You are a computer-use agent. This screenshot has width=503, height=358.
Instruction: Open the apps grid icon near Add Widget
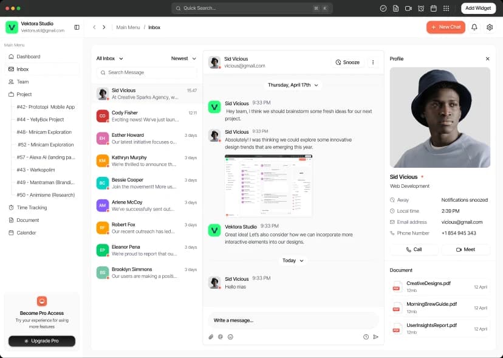pyautogui.click(x=447, y=8)
